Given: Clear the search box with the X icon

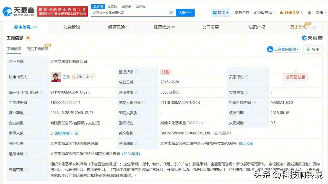Looking at the screenshot, I should 171,13.
